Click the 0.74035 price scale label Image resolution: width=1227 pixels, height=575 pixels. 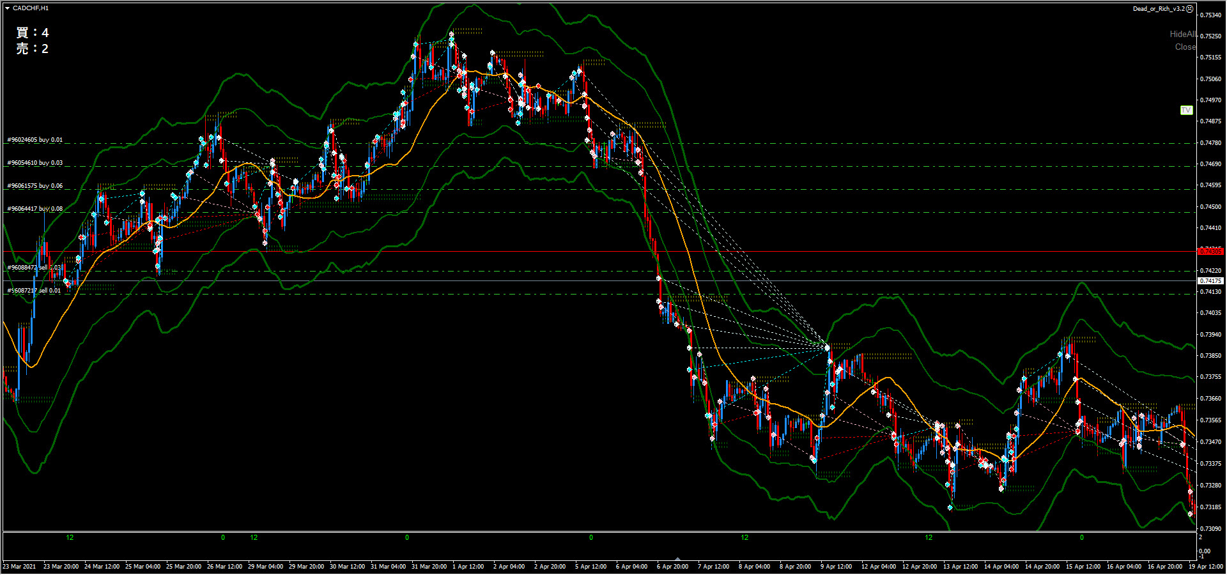pos(1210,313)
